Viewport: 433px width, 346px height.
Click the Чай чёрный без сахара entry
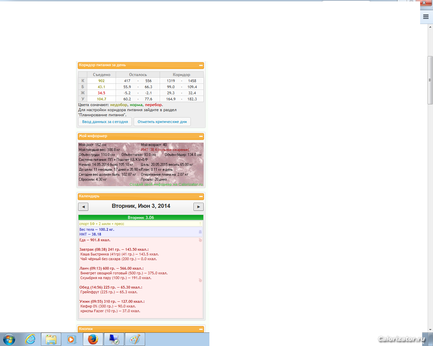tap(118, 259)
